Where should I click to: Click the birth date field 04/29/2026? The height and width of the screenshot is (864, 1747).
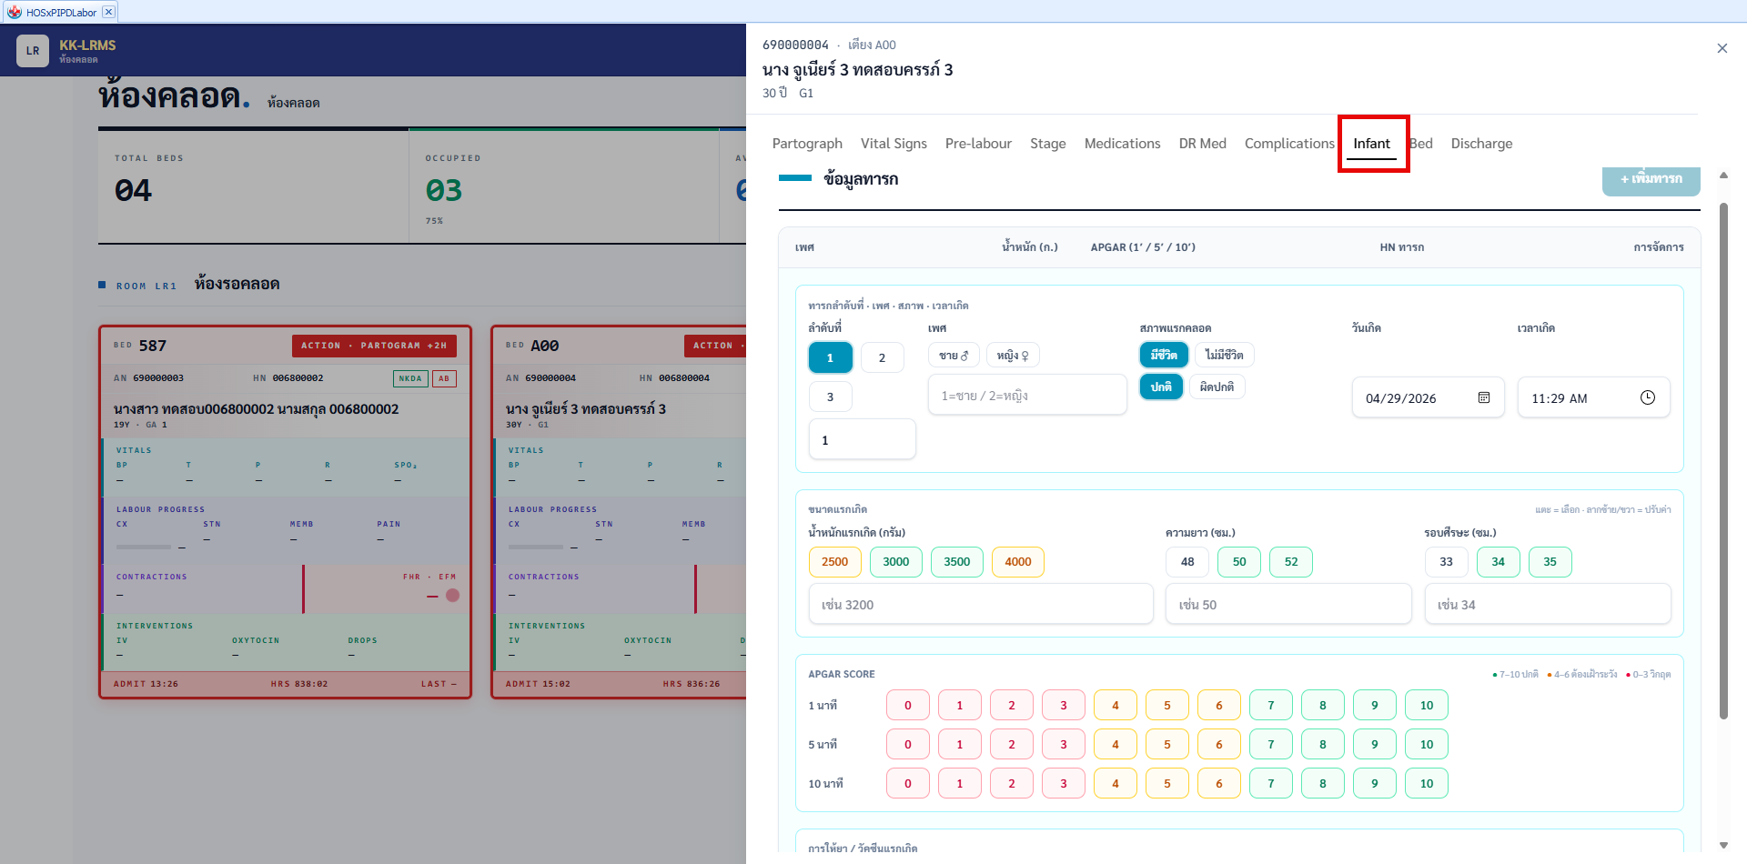click(x=1427, y=398)
